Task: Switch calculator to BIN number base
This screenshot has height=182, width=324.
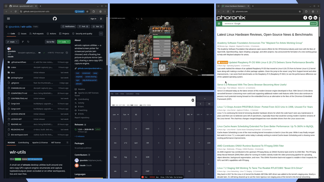Action: (124, 105)
